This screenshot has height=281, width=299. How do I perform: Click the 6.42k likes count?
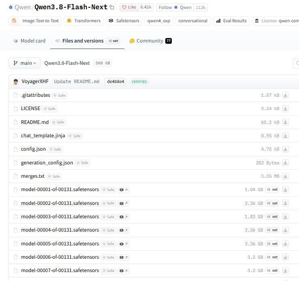pyautogui.click(x=146, y=7)
